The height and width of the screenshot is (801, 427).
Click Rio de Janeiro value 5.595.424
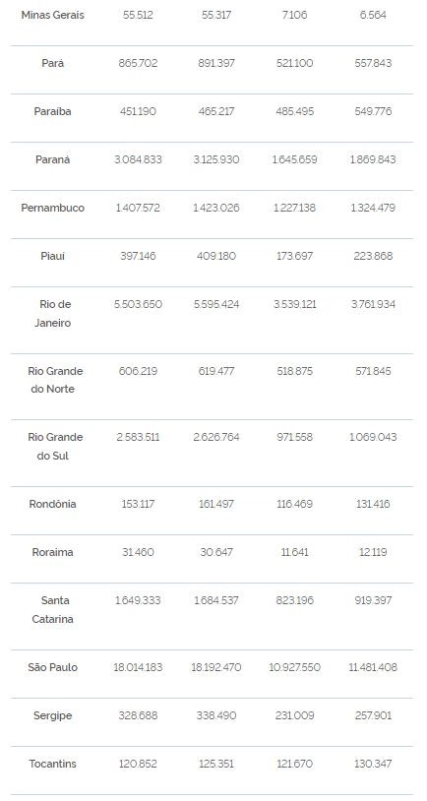(x=216, y=304)
